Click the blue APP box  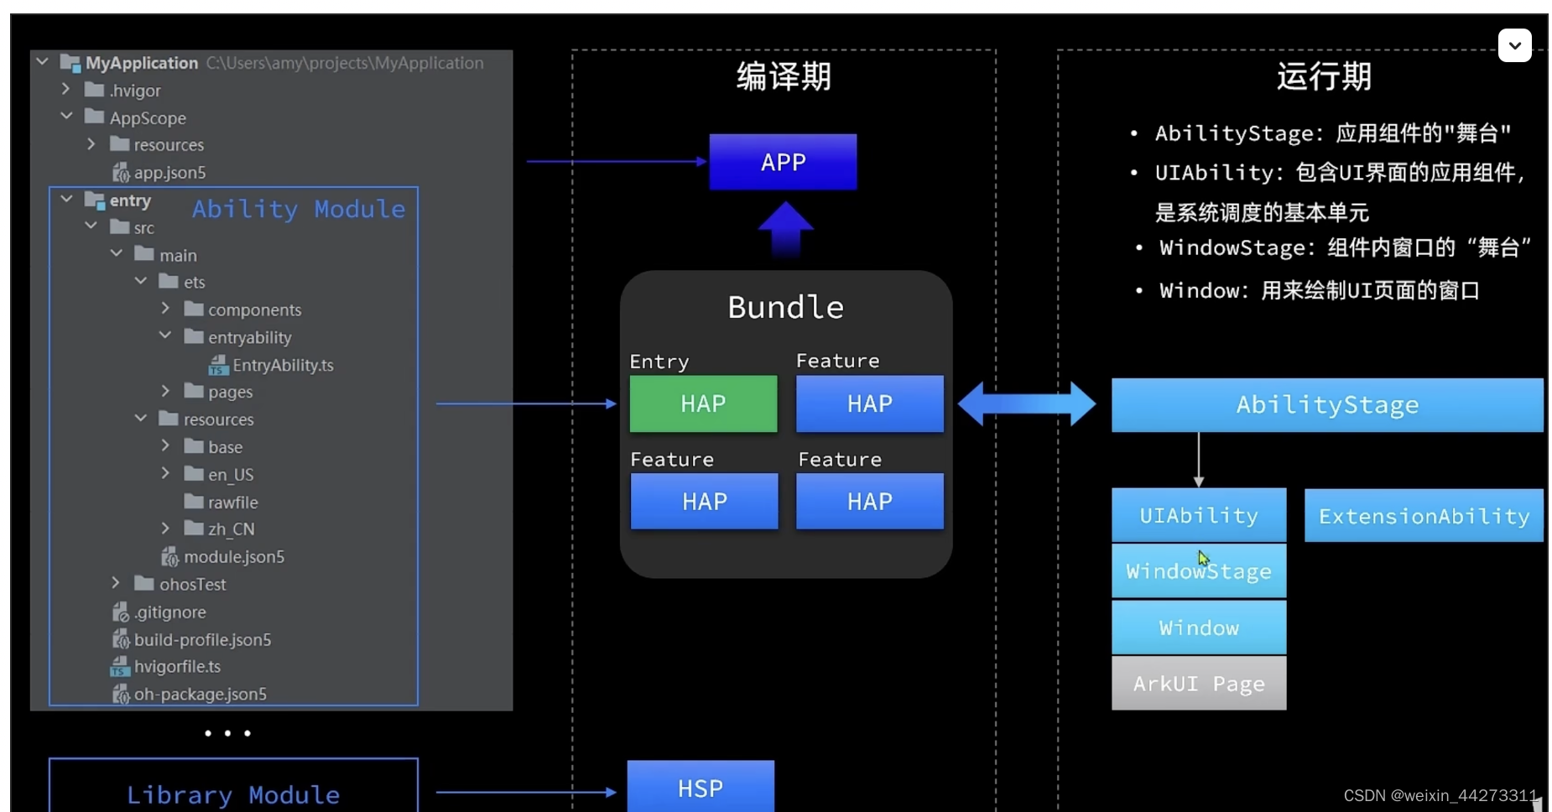[x=783, y=162]
